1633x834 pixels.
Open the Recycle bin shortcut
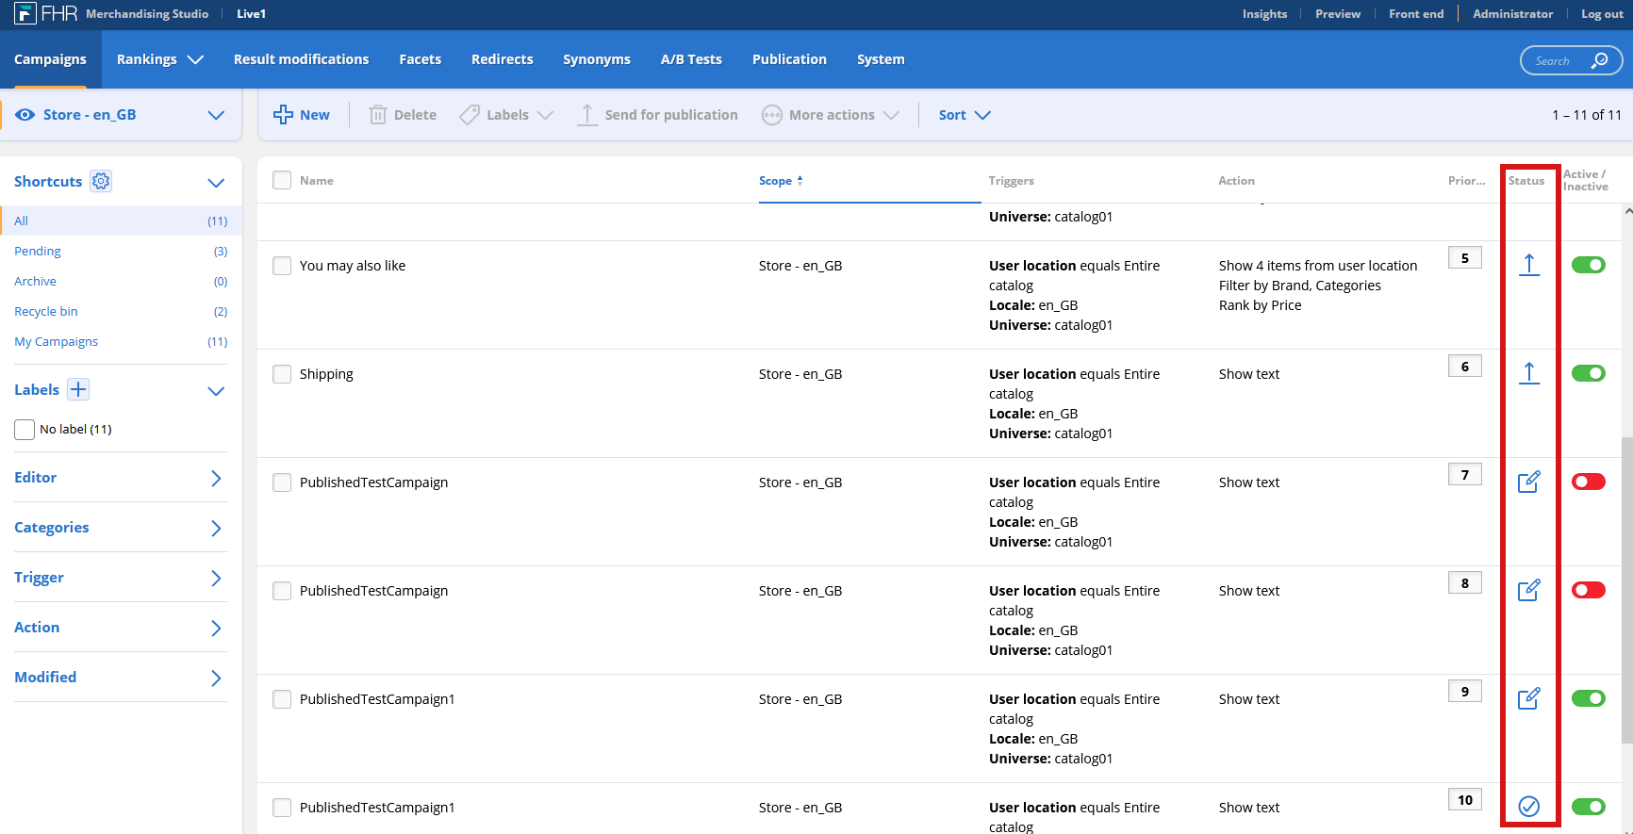tap(46, 311)
